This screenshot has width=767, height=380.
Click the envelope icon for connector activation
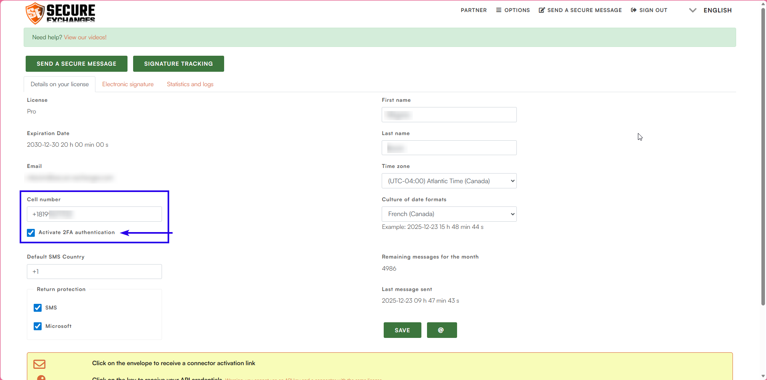click(x=39, y=364)
